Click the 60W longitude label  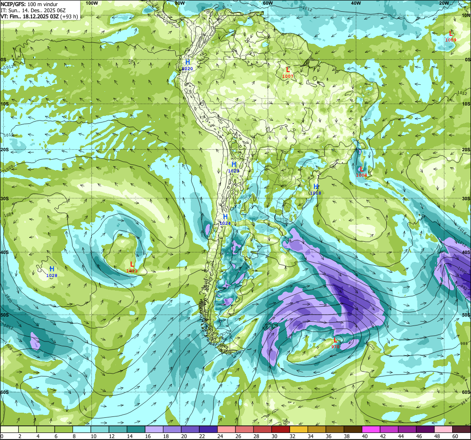268,3
